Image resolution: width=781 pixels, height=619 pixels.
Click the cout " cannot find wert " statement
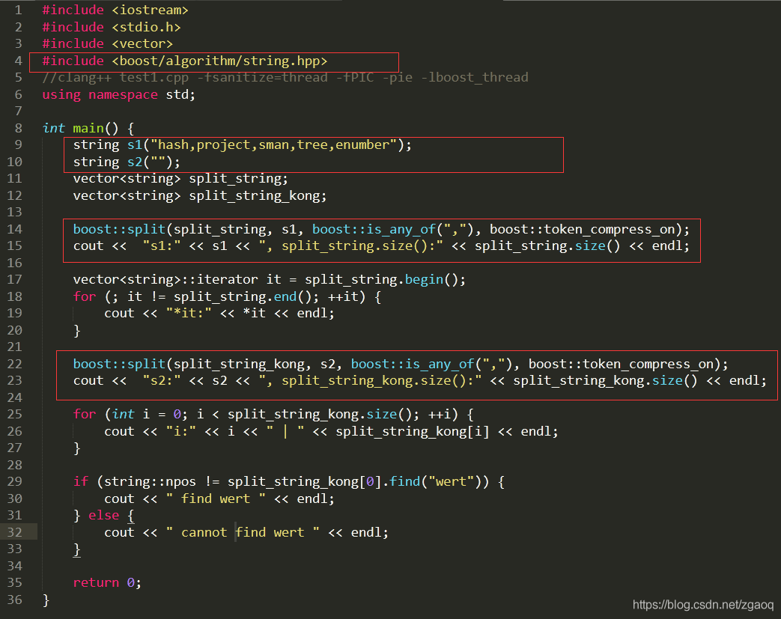(x=246, y=532)
